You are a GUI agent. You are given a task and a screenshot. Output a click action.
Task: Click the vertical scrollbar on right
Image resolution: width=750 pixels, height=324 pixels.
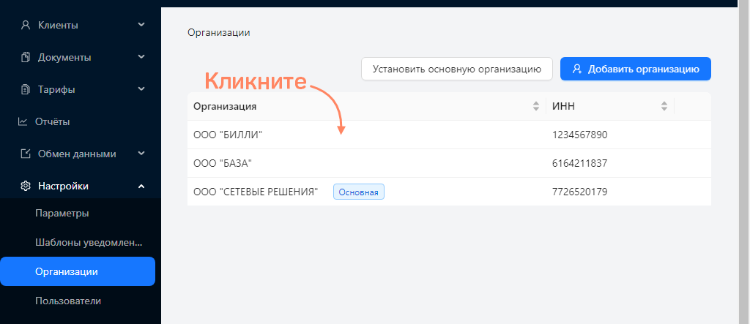(x=744, y=162)
